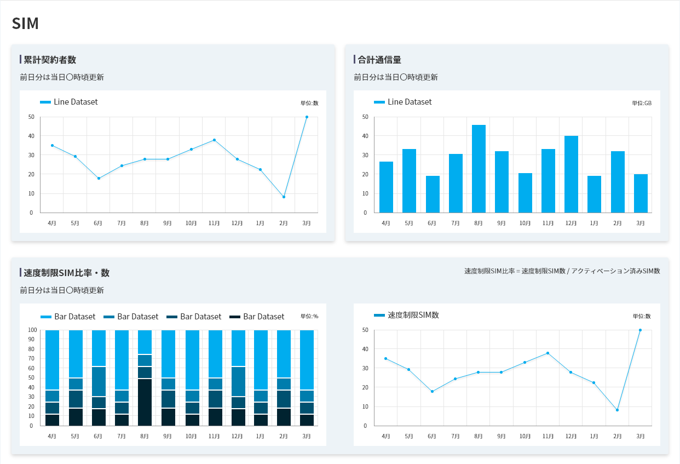The height and width of the screenshot is (464, 680).
Task: Toggle Line Dataset legend in 合計通信量 chart
Action: tap(403, 102)
